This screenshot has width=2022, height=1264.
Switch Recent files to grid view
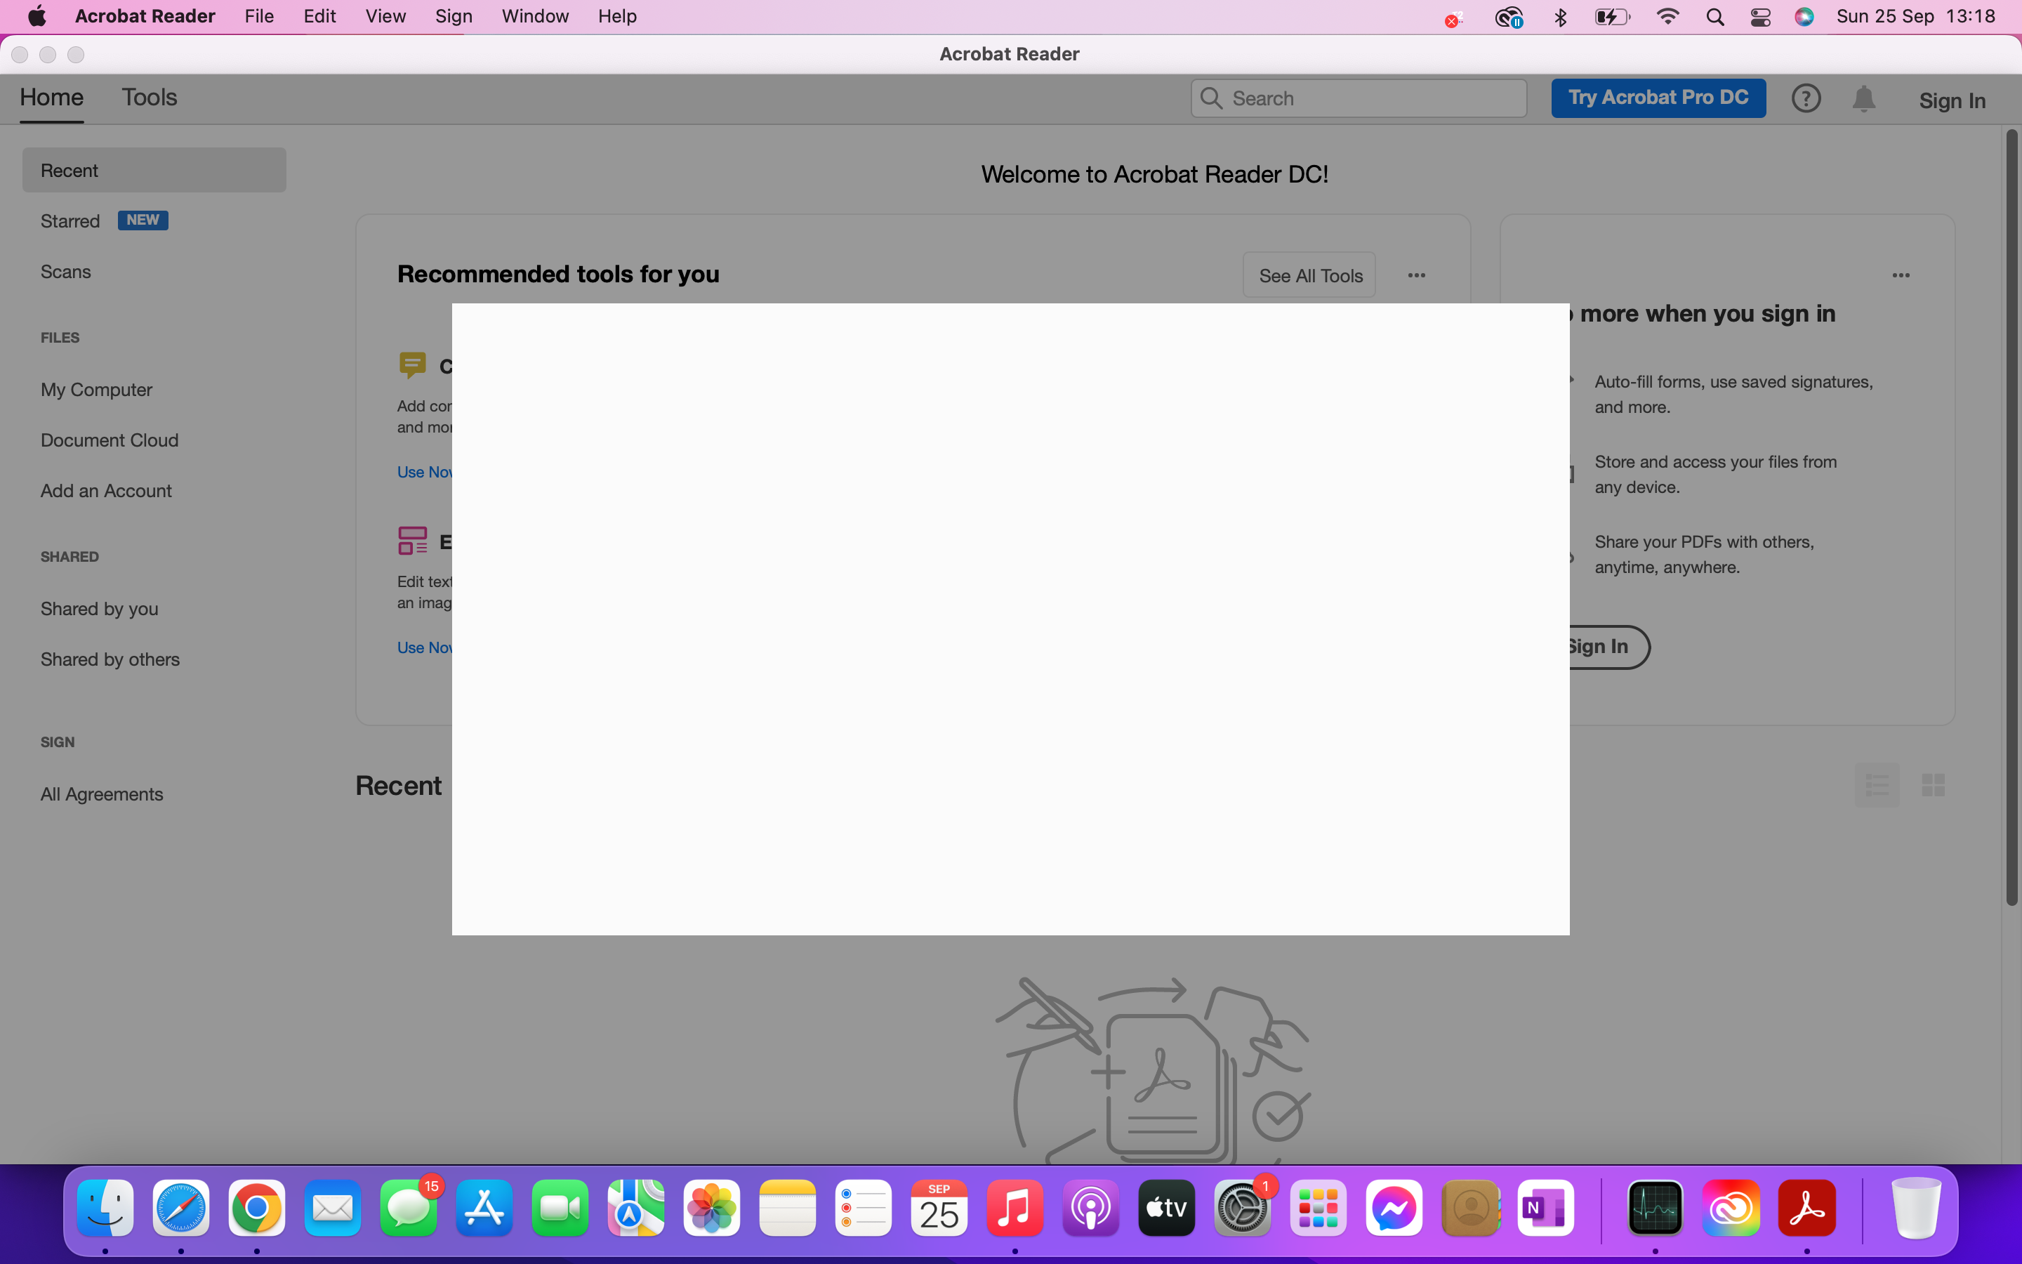1933,785
